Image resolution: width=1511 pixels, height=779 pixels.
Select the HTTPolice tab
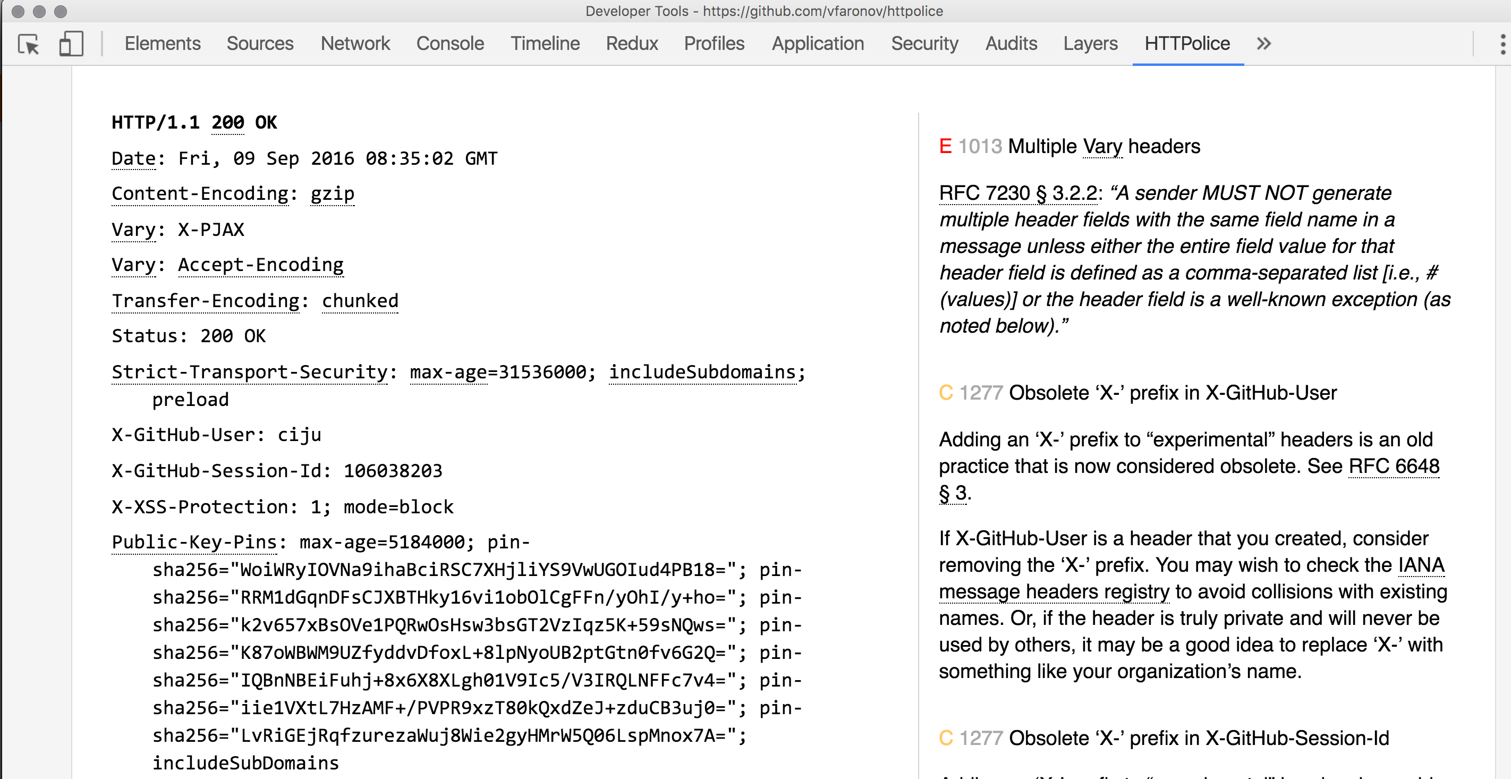[1187, 44]
